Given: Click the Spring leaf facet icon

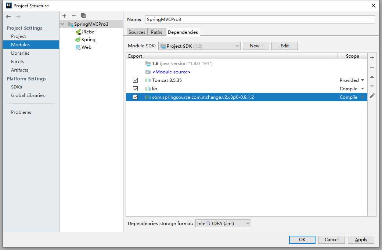Looking at the screenshot, I should click(78, 40).
